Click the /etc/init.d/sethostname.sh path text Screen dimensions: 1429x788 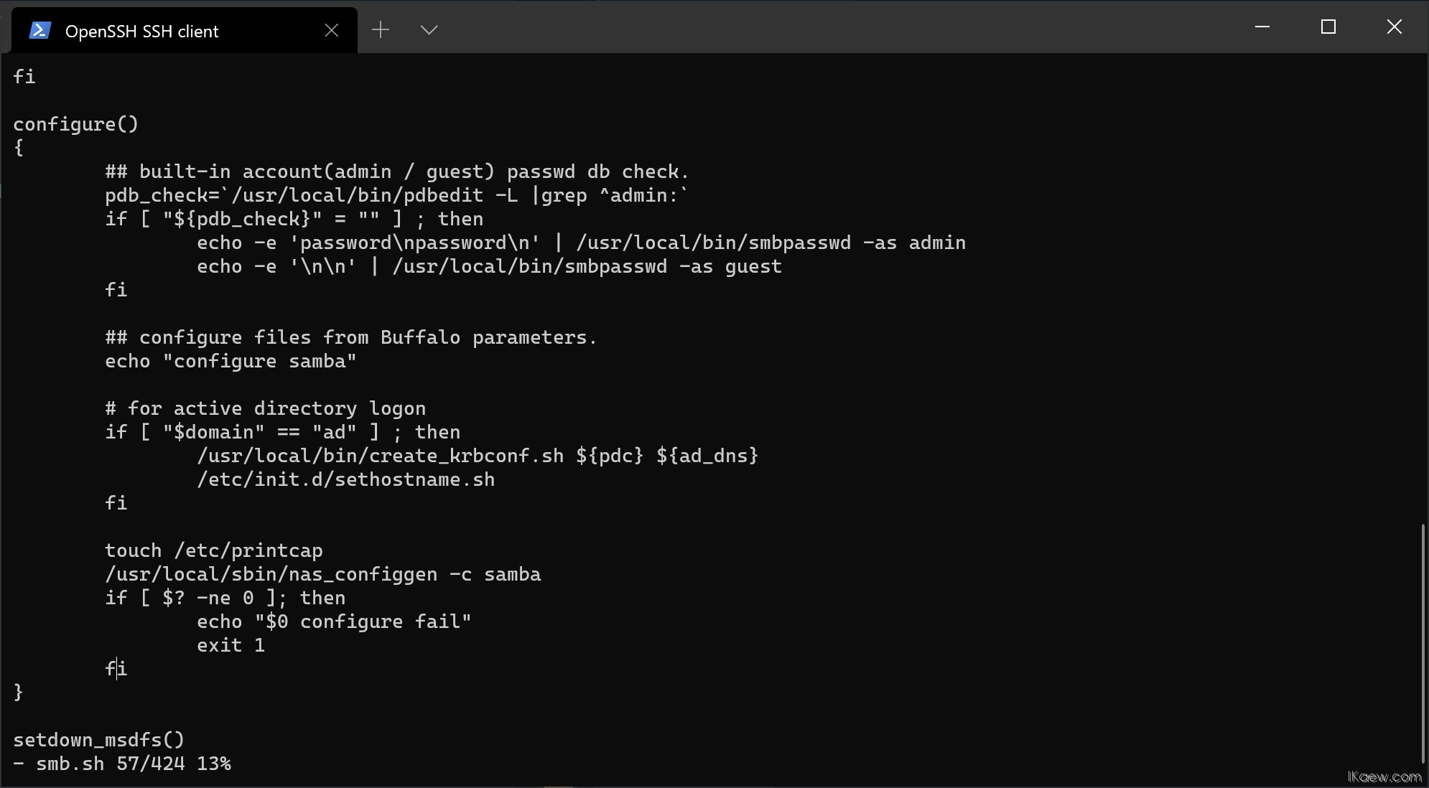[x=345, y=479]
